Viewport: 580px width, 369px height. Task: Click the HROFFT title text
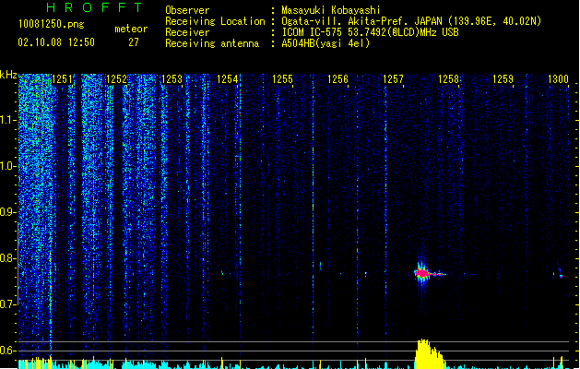click(x=95, y=7)
